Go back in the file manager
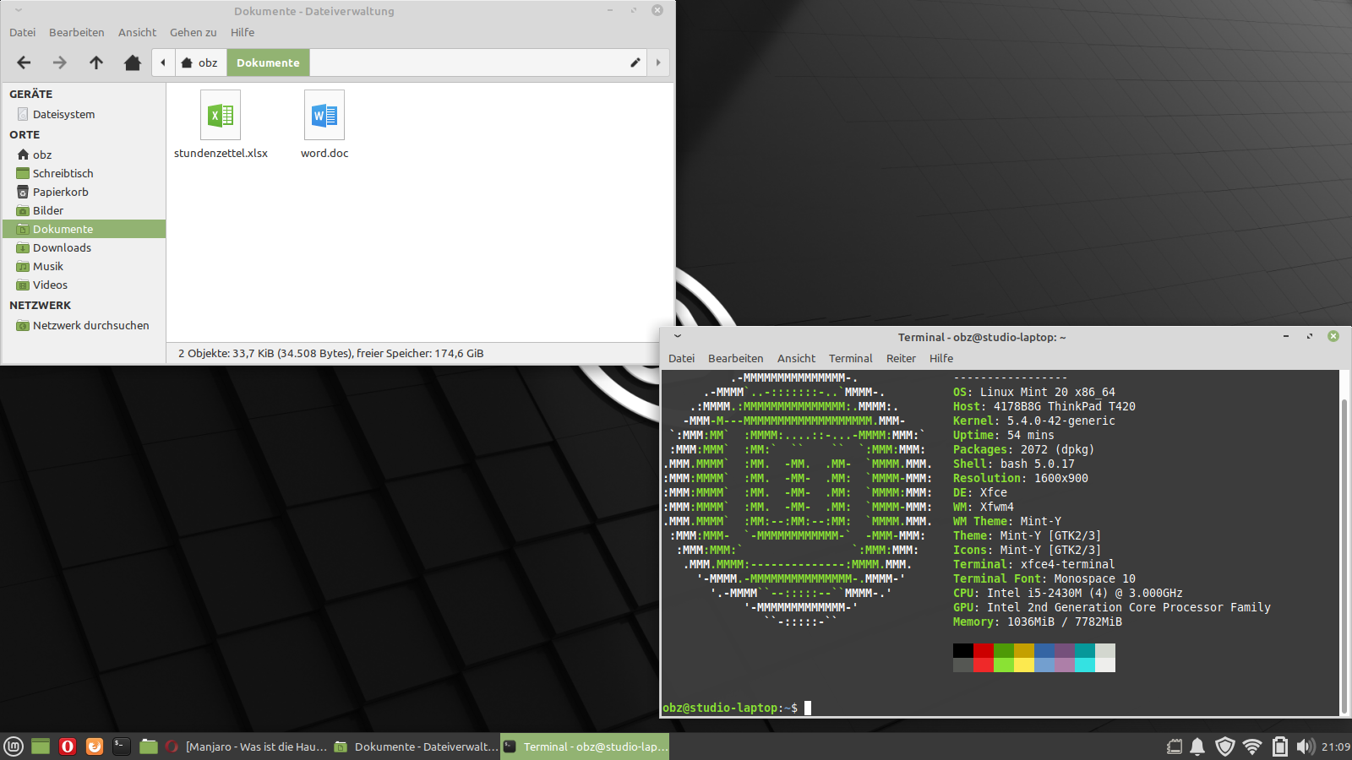 pos(24,62)
